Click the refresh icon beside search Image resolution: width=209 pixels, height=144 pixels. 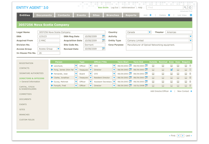(x=190, y=8)
